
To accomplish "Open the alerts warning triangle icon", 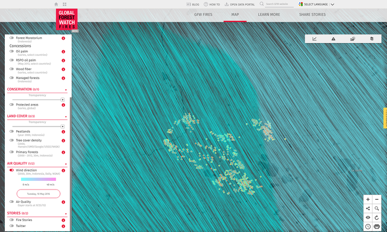I will (x=333, y=39).
